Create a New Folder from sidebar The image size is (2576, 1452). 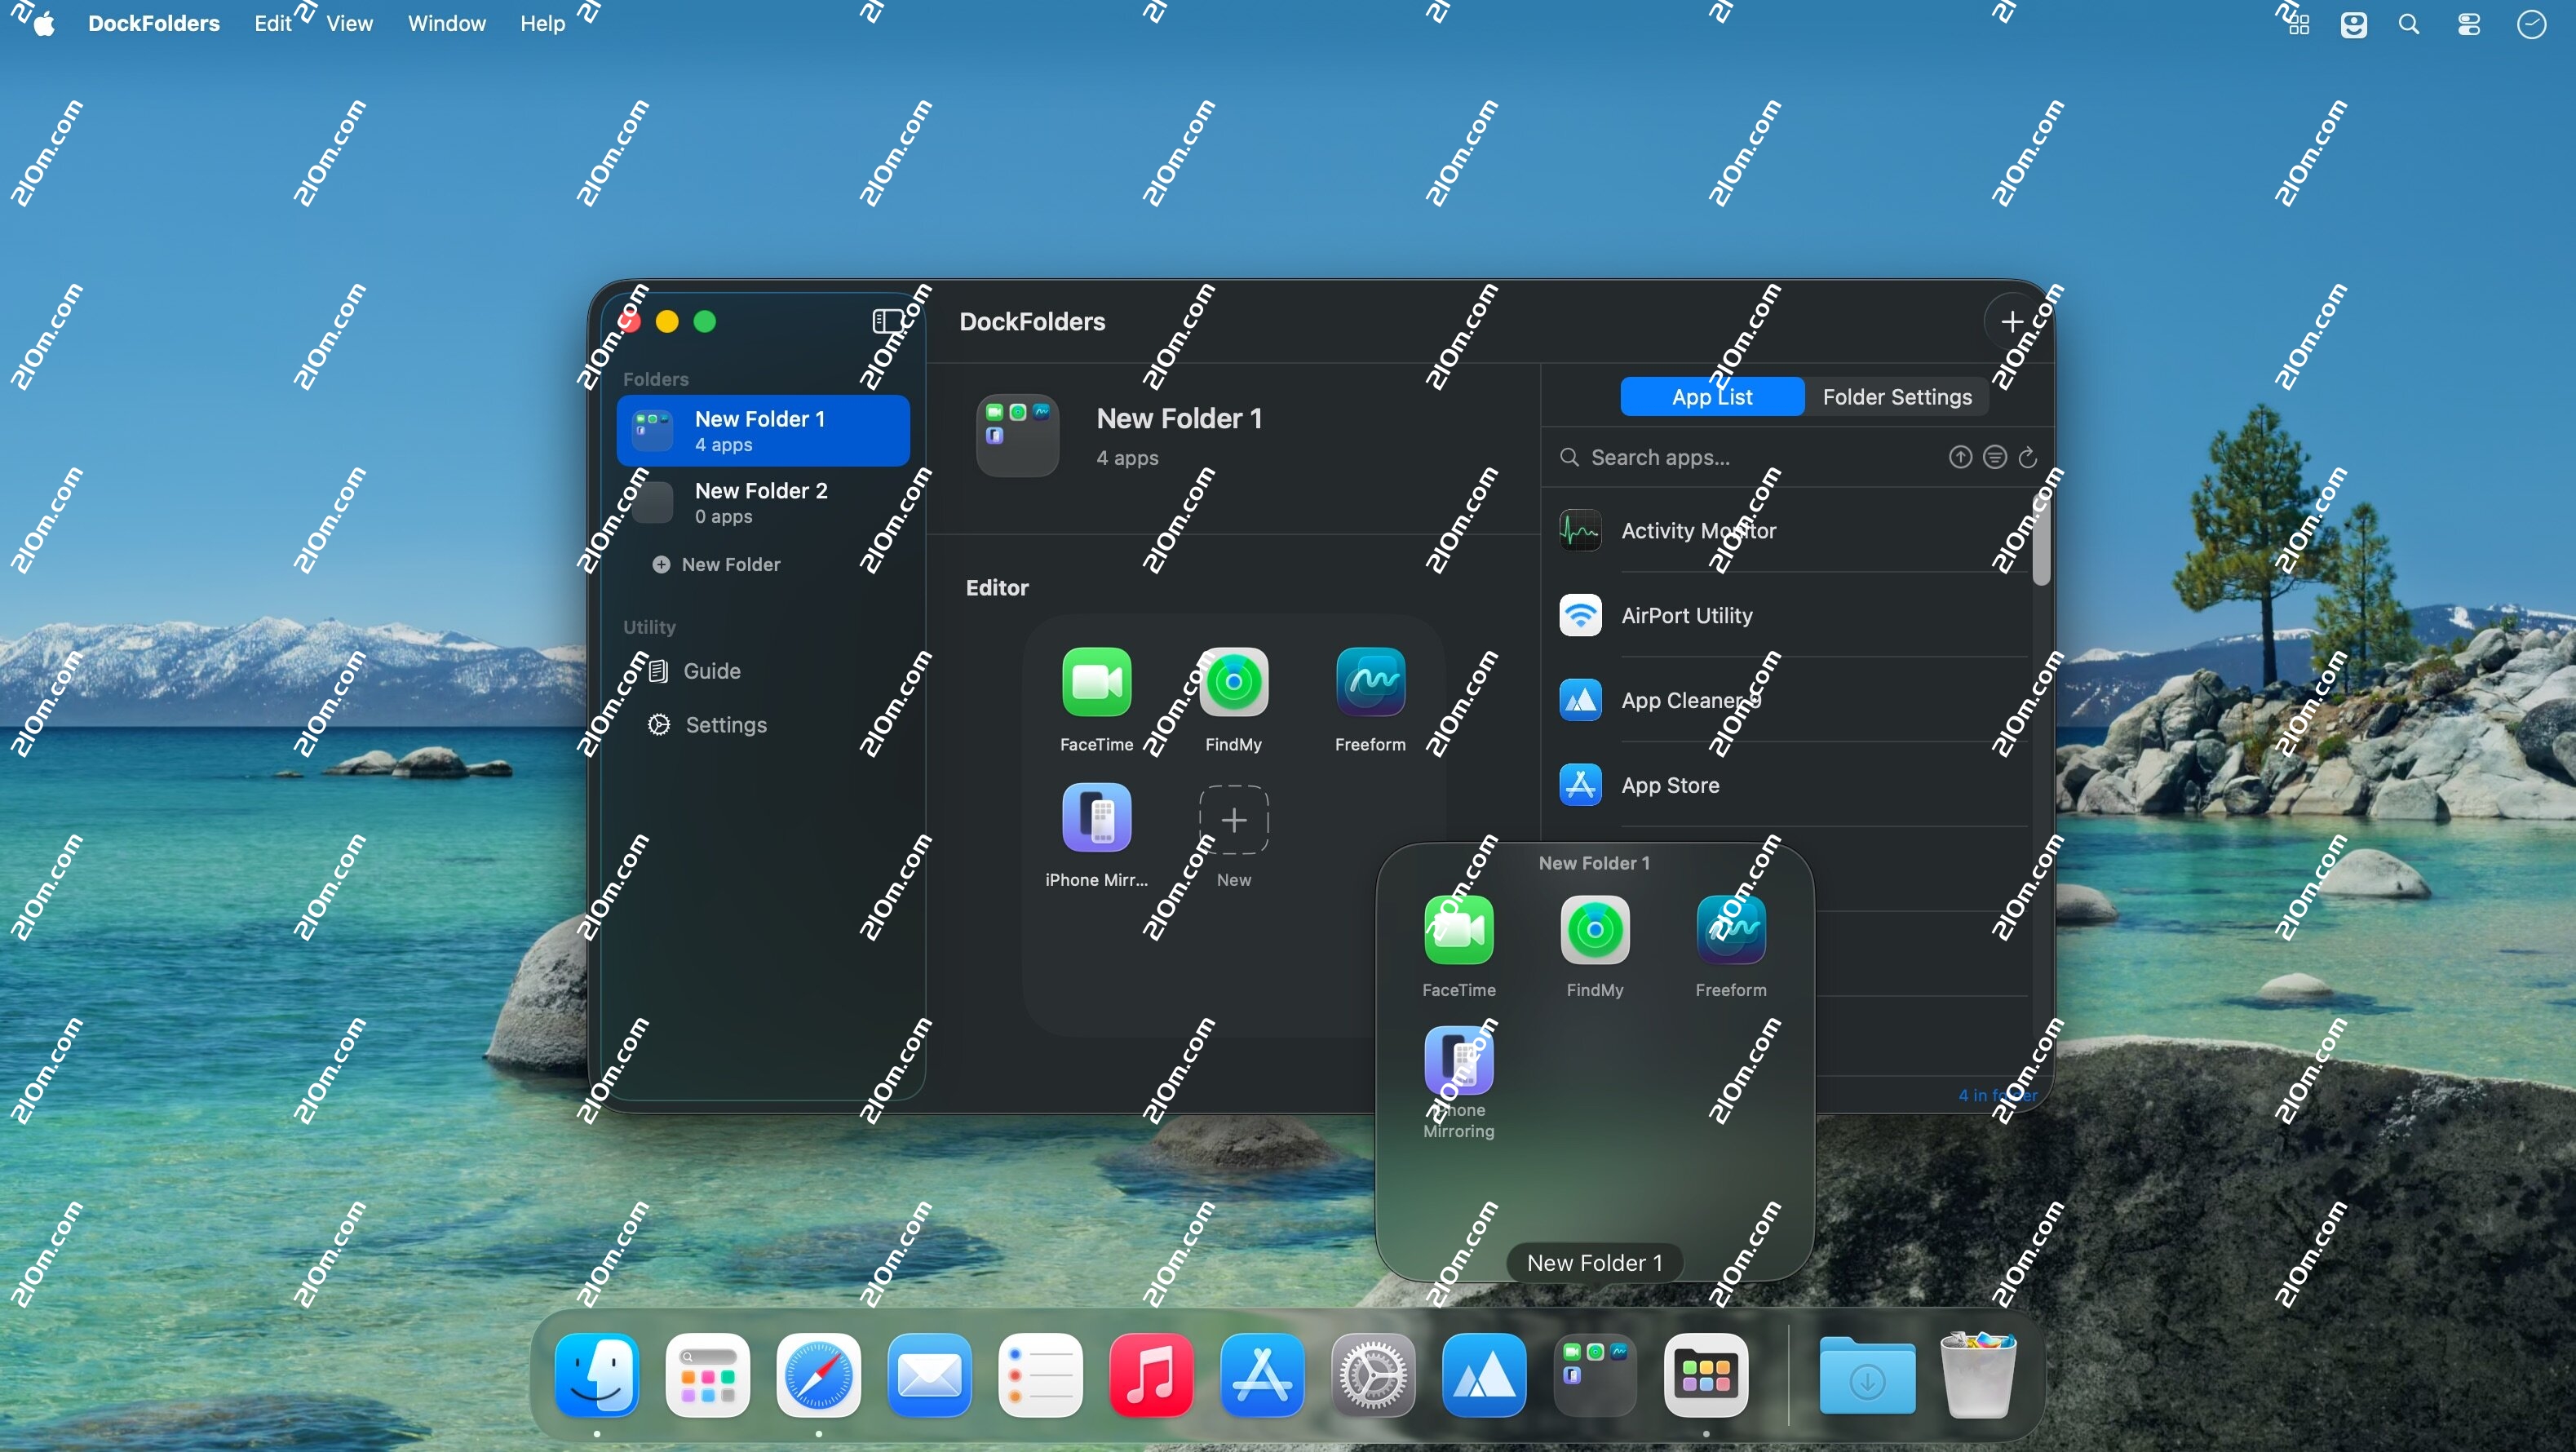tap(716, 564)
